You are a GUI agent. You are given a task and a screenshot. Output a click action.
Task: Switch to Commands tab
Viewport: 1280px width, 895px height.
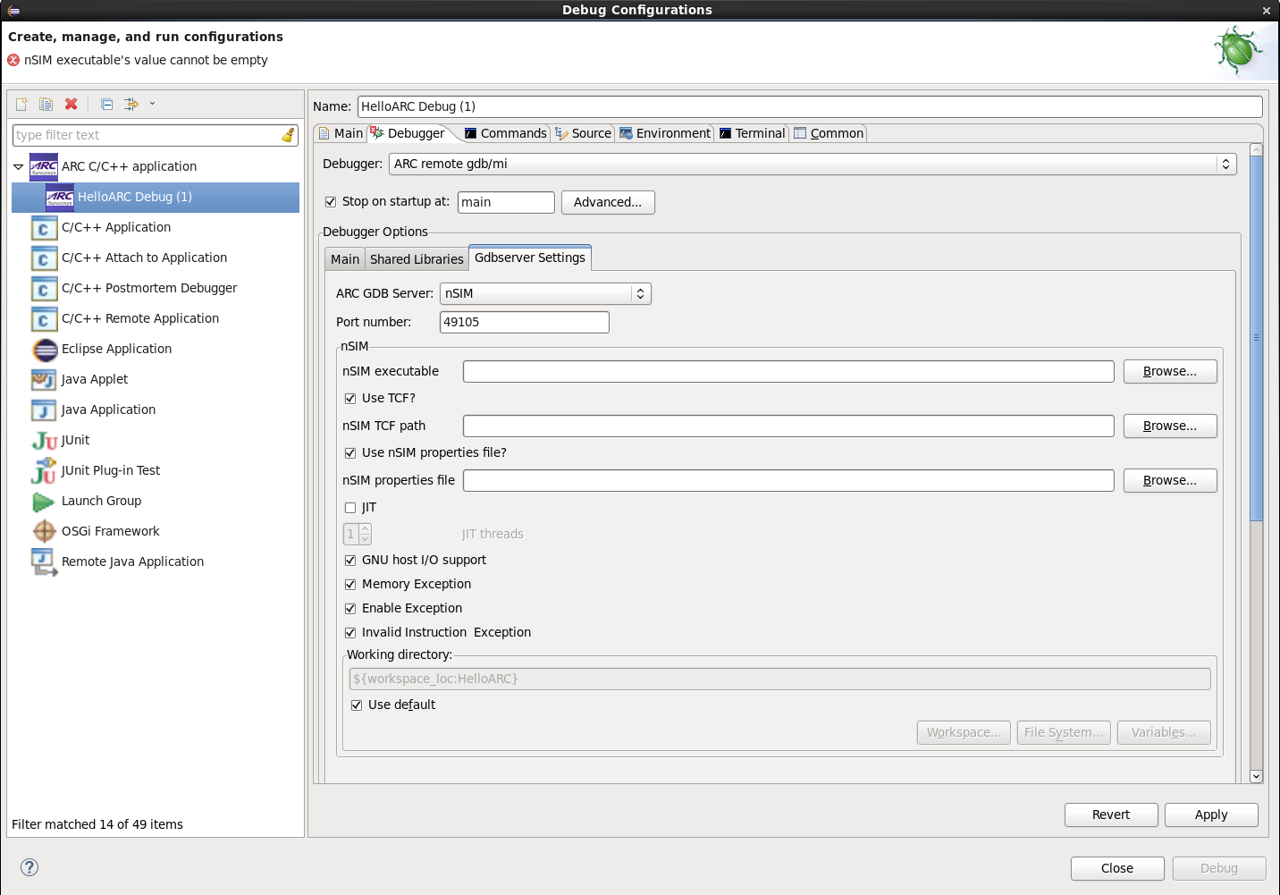pos(506,133)
